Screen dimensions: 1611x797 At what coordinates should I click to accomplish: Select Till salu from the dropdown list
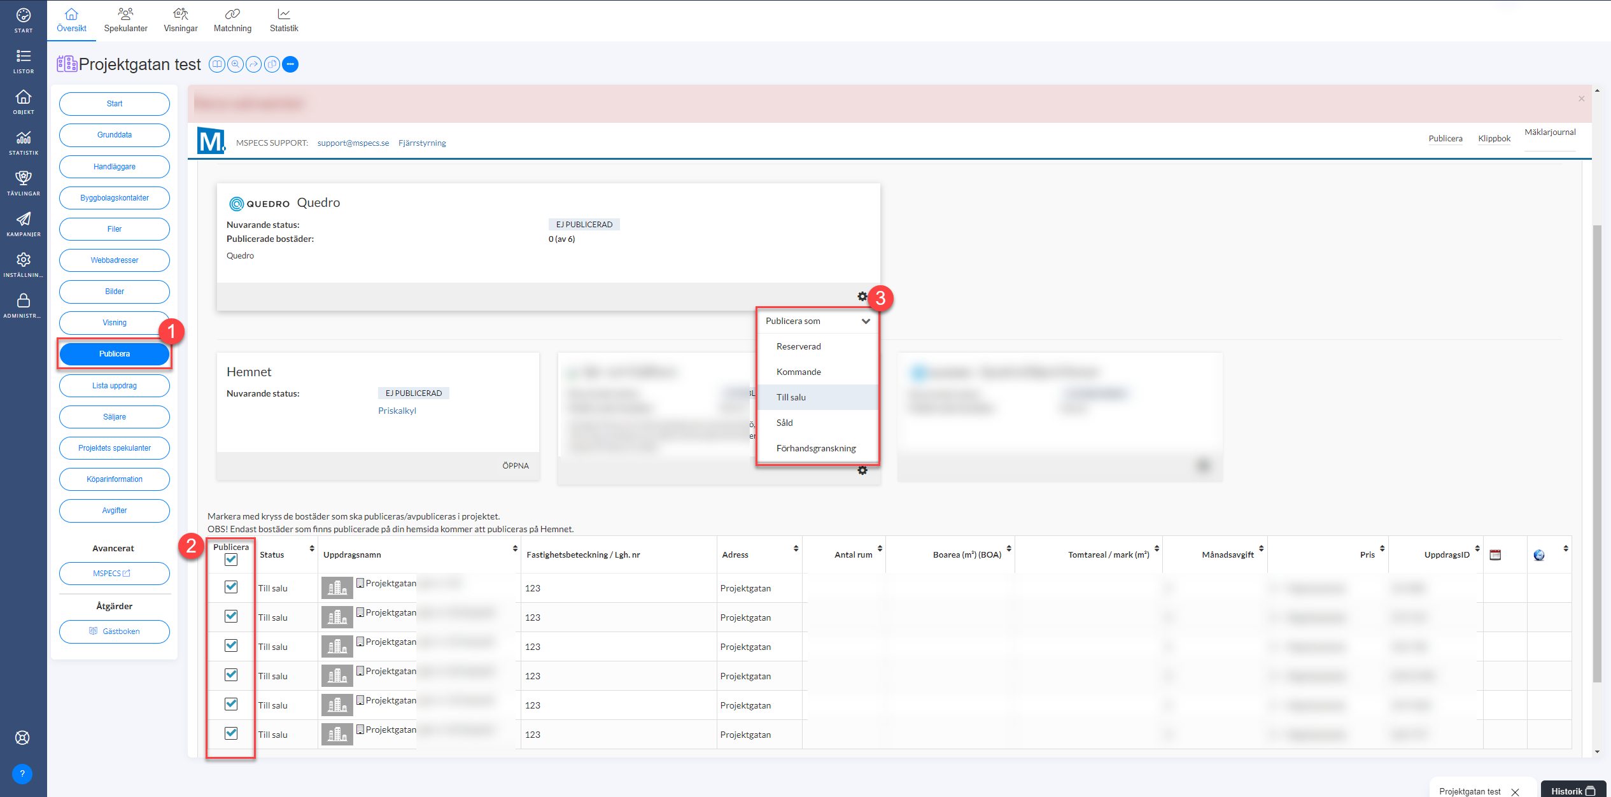[791, 397]
